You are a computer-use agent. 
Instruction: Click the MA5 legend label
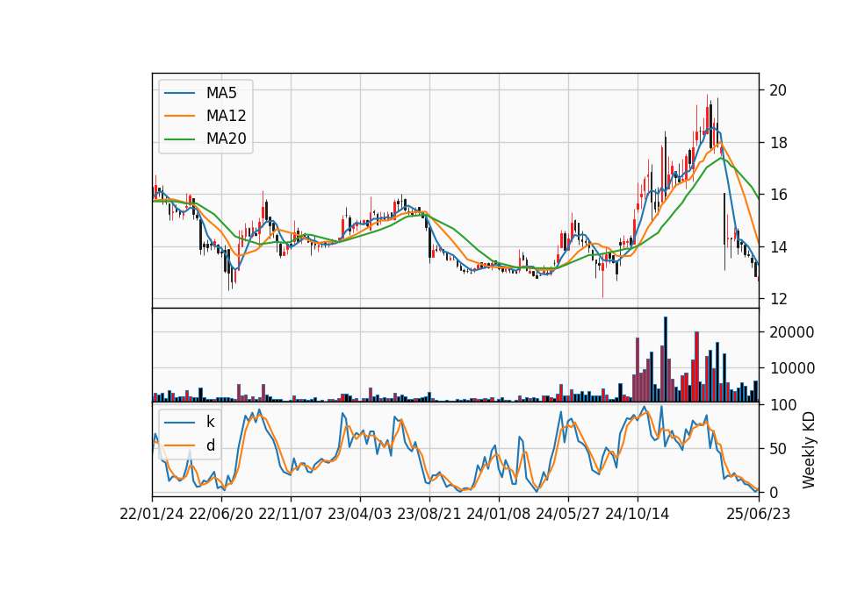pyautogui.click(x=221, y=93)
